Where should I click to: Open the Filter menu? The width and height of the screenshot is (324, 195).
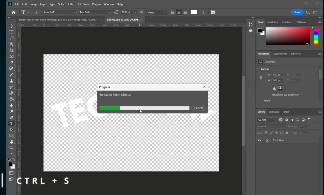(x=71, y=4)
